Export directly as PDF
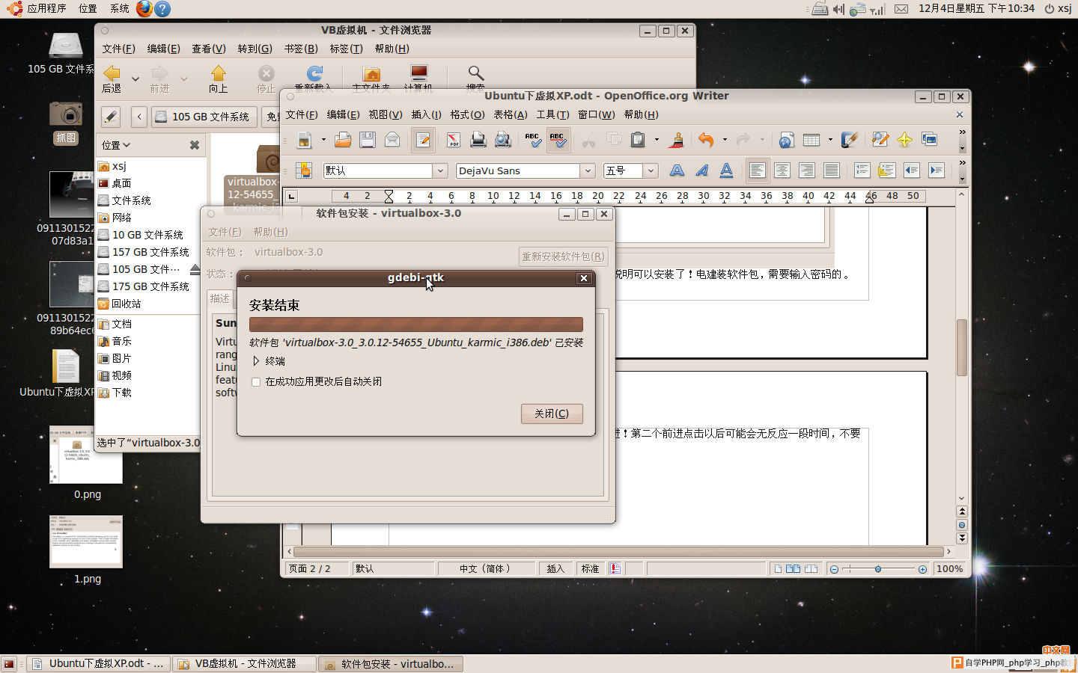This screenshot has height=673, width=1078. coord(454,140)
